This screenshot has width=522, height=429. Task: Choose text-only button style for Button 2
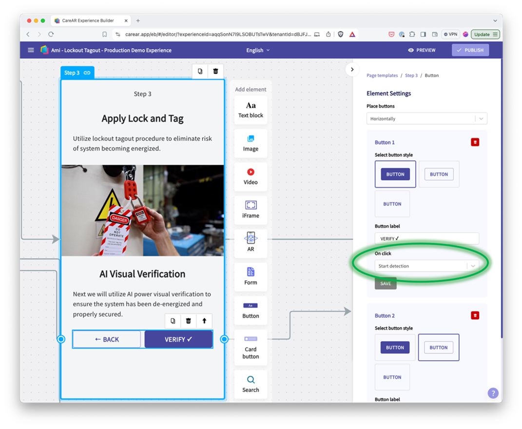(x=392, y=377)
